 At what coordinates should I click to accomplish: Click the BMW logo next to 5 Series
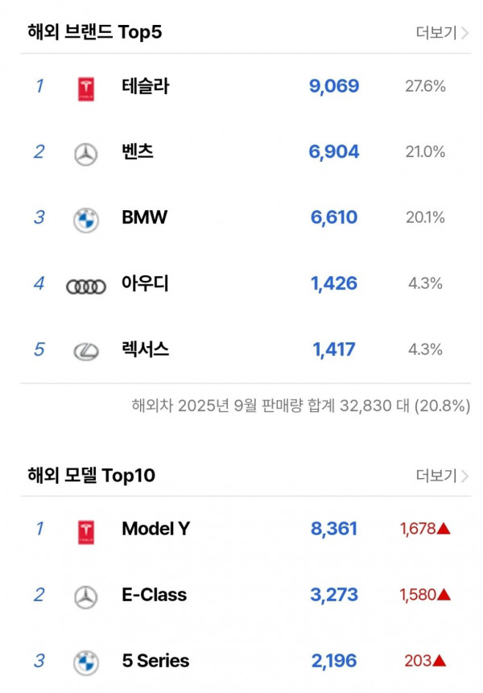pyautogui.click(x=86, y=662)
